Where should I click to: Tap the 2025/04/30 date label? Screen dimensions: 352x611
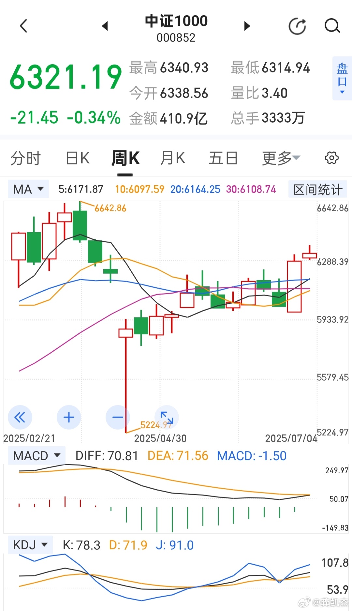[x=160, y=438]
